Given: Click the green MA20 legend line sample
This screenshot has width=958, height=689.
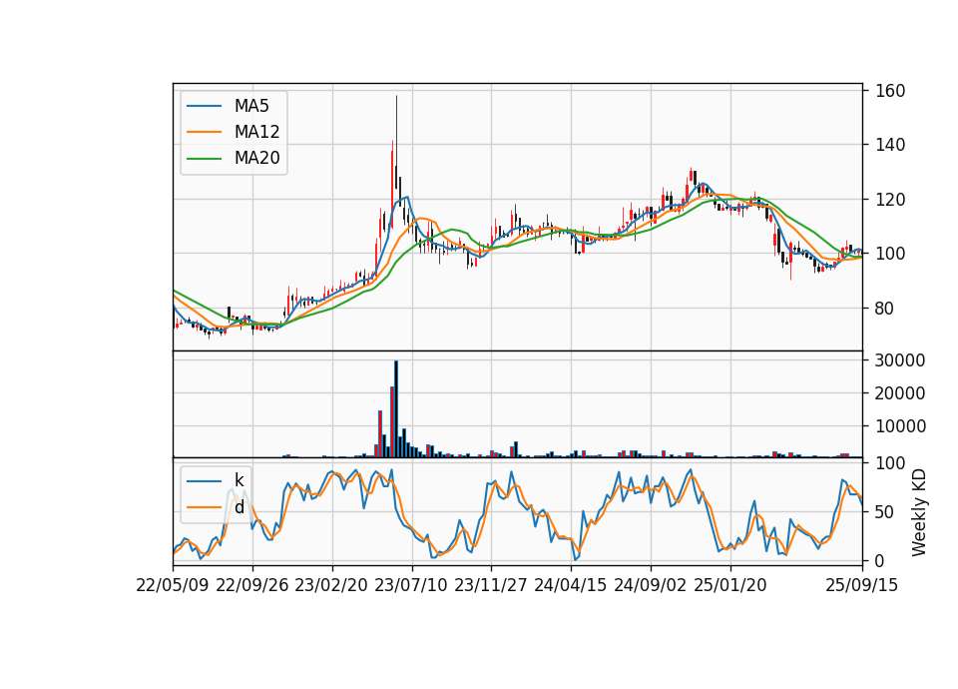Looking at the screenshot, I should point(204,158).
